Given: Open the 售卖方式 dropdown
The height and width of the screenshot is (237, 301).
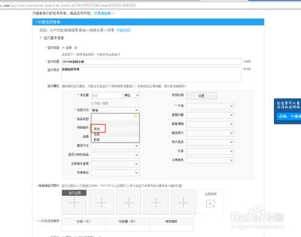Looking at the screenshot, I should 115,146.
